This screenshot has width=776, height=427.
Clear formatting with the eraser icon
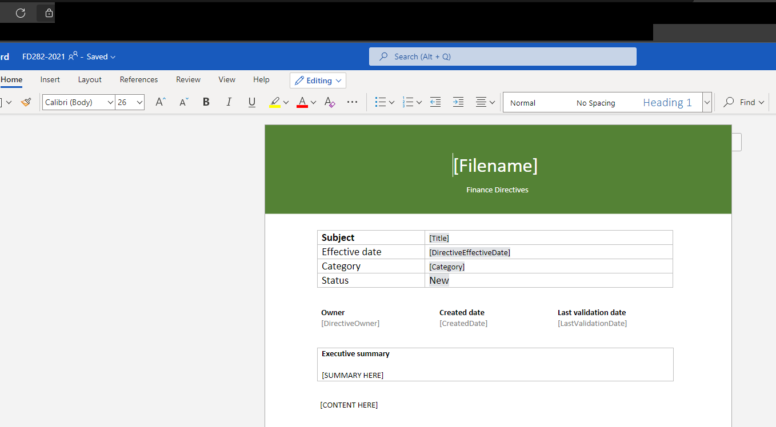[x=330, y=102]
